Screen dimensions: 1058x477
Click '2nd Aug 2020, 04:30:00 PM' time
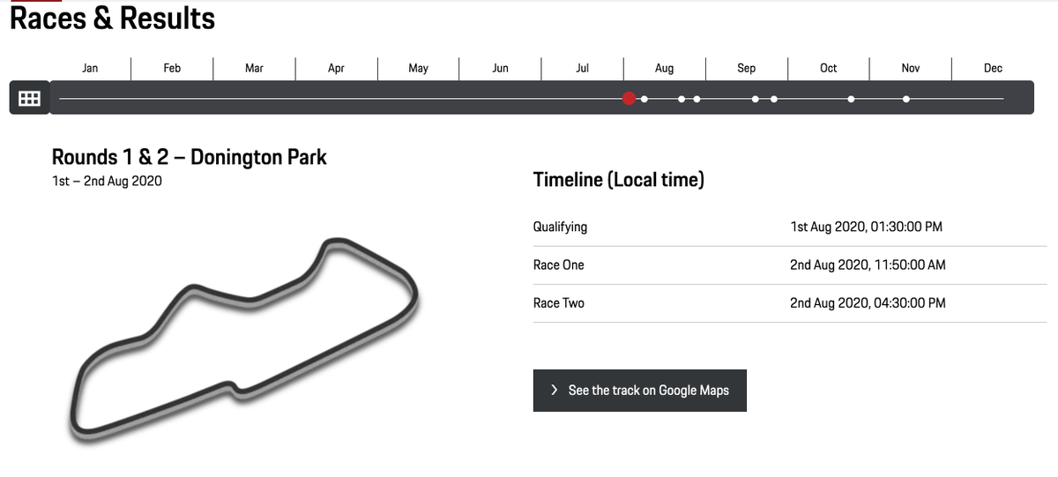(868, 302)
